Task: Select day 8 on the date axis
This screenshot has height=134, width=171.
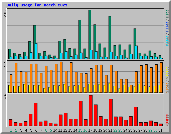Action: 46,130
